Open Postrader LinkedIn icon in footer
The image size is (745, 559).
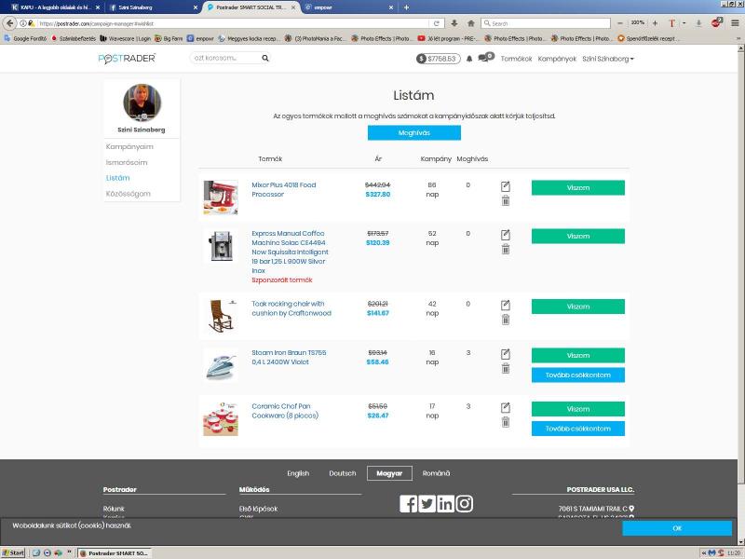[445, 503]
